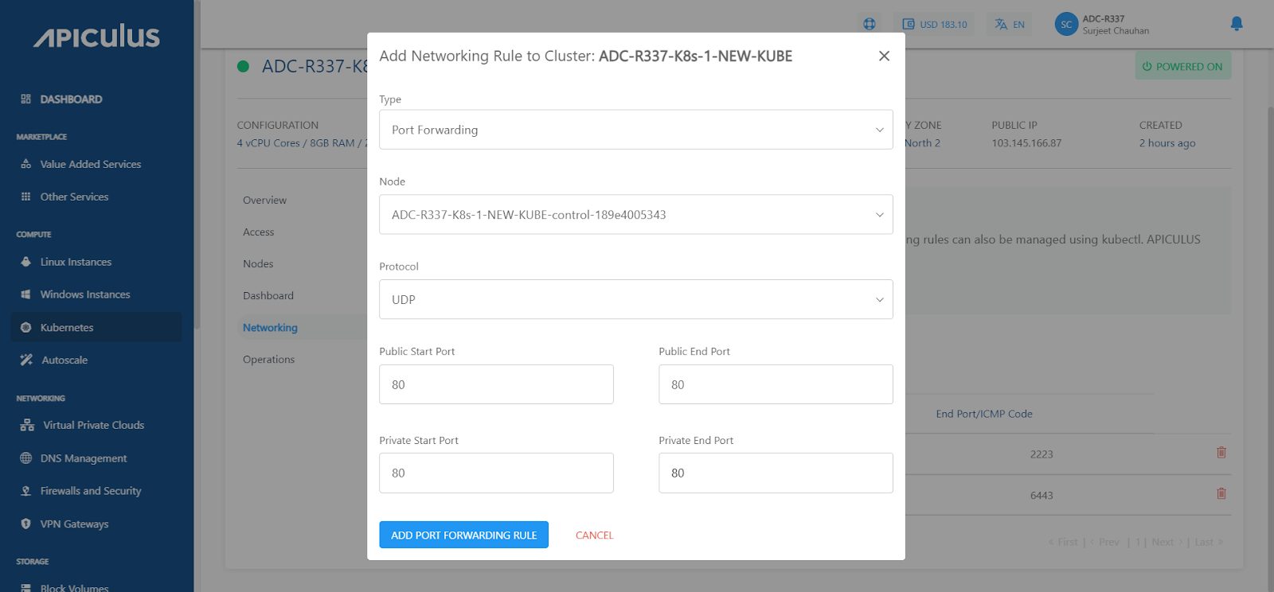Image resolution: width=1274 pixels, height=592 pixels.
Task: Delete the rule with end port 2223
Action: tap(1221, 453)
